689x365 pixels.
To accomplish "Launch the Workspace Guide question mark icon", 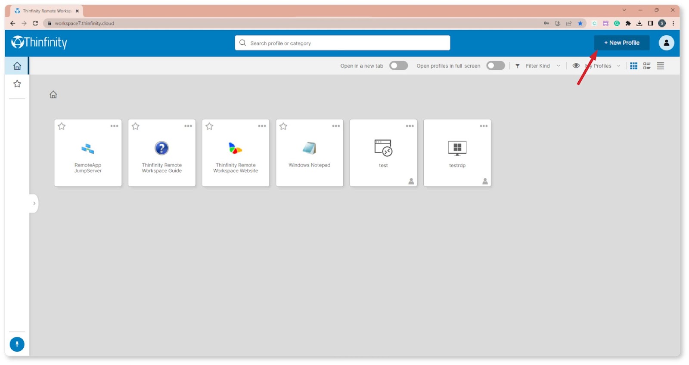I will pos(161,148).
